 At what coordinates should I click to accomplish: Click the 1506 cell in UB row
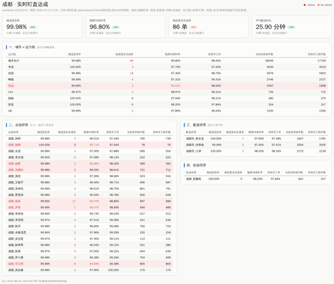(323, 111)
